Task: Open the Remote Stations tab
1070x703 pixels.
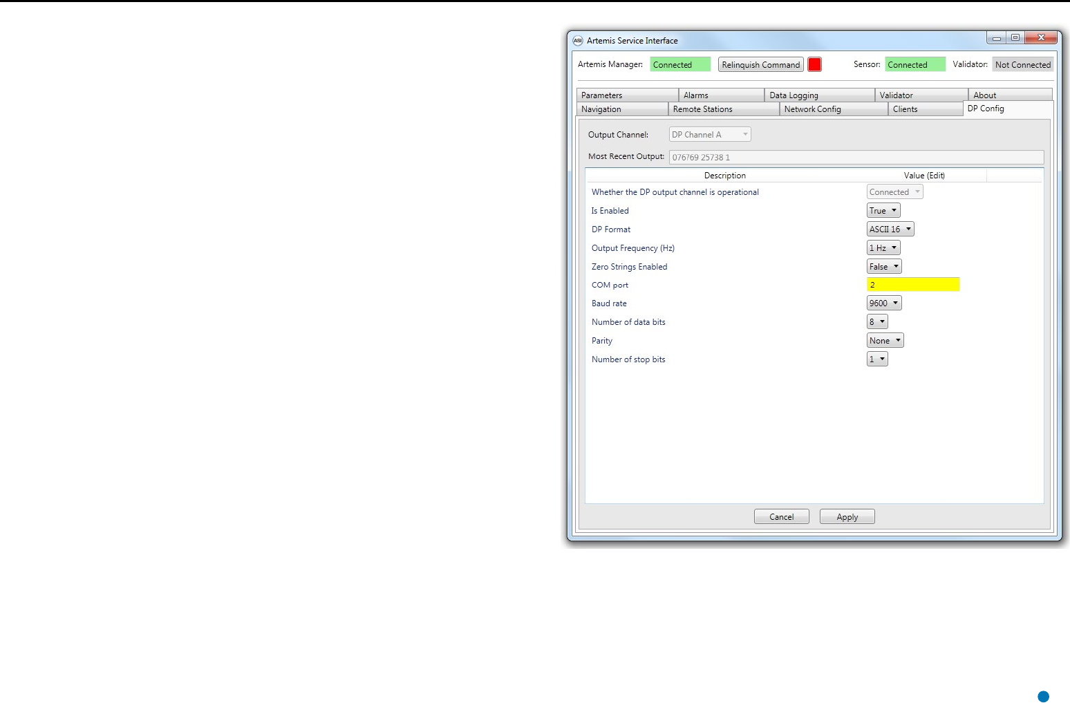Action: pos(724,109)
